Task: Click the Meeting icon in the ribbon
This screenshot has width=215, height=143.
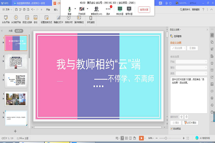Action: (x=35, y=19)
